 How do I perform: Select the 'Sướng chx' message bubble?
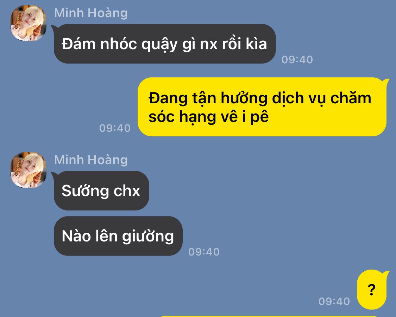(x=101, y=190)
